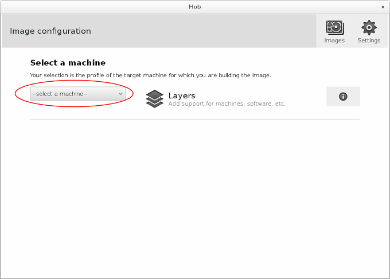Open the Images hard disk icon
The width and height of the screenshot is (390, 279).
click(334, 27)
